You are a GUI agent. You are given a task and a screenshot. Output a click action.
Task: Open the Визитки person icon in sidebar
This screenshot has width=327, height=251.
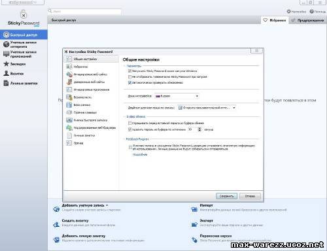pyautogui.click(x=6, y=73)
